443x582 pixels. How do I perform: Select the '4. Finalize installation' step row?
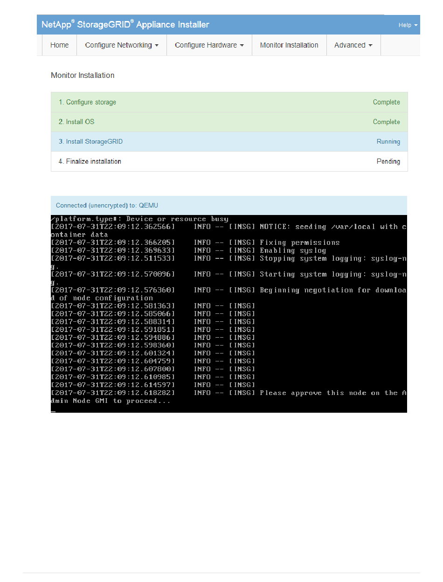229,161
